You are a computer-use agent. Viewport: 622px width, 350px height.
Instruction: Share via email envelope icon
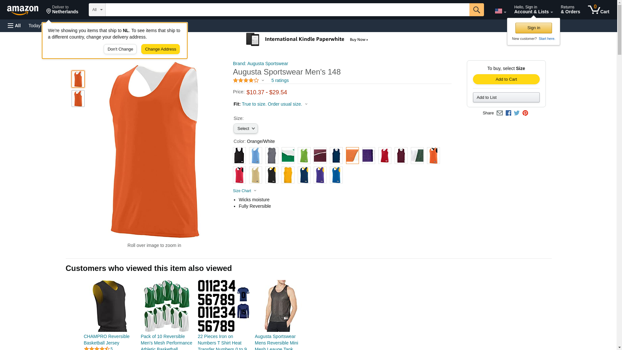(x=500, y=113)
